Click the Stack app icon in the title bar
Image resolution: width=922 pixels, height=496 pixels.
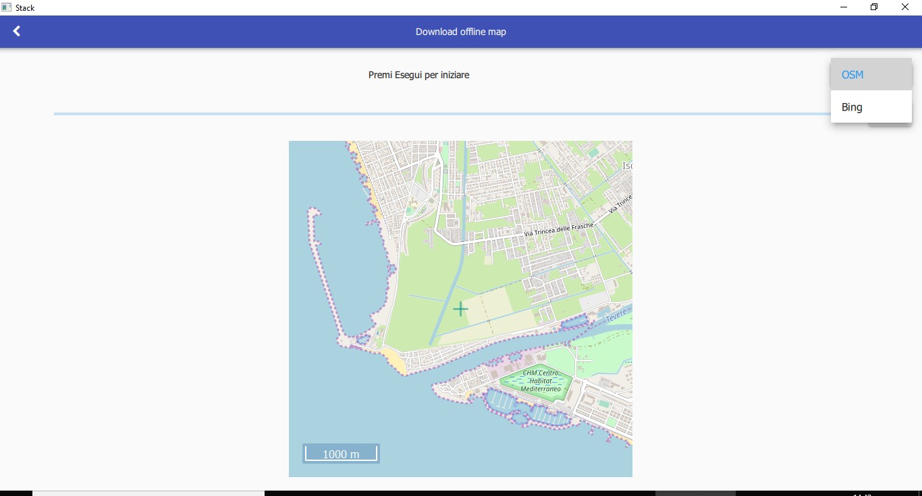[7, 7]
